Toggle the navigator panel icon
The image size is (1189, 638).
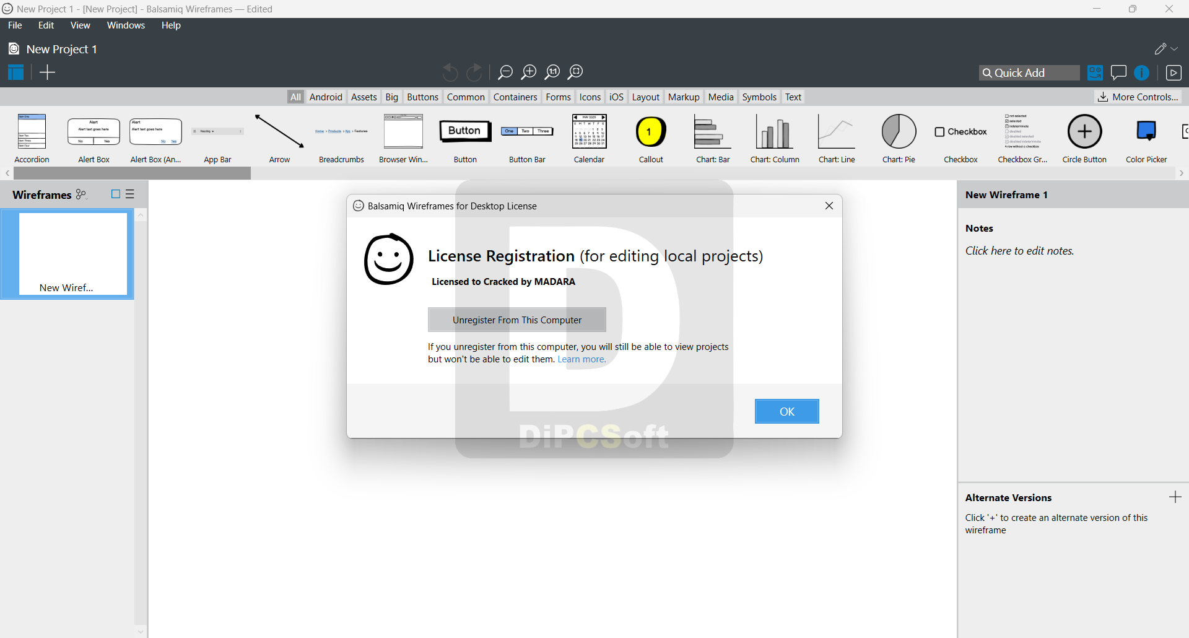pos(15,72)
